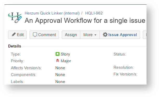Open the More actions menu

90,35
